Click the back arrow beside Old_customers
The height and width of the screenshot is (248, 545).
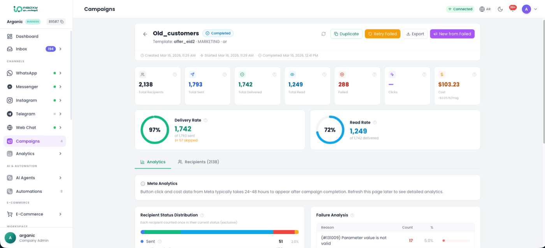[145, 34]
